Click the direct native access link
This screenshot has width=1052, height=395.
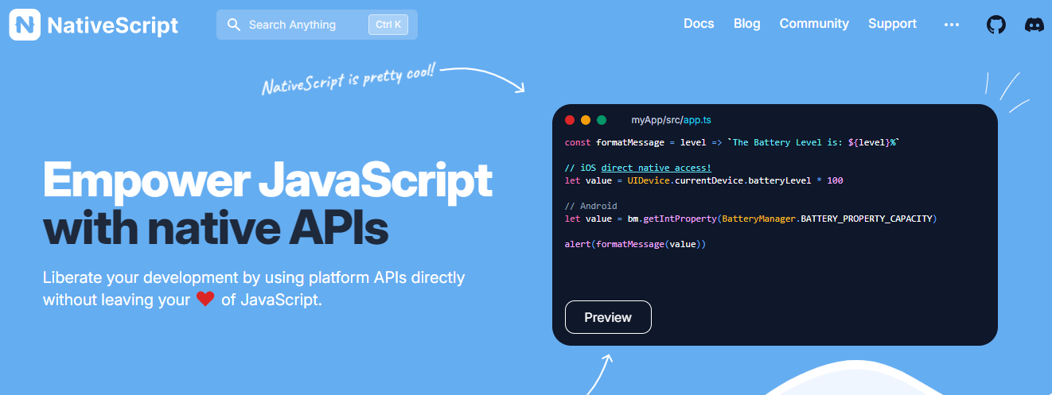[656, 168]
